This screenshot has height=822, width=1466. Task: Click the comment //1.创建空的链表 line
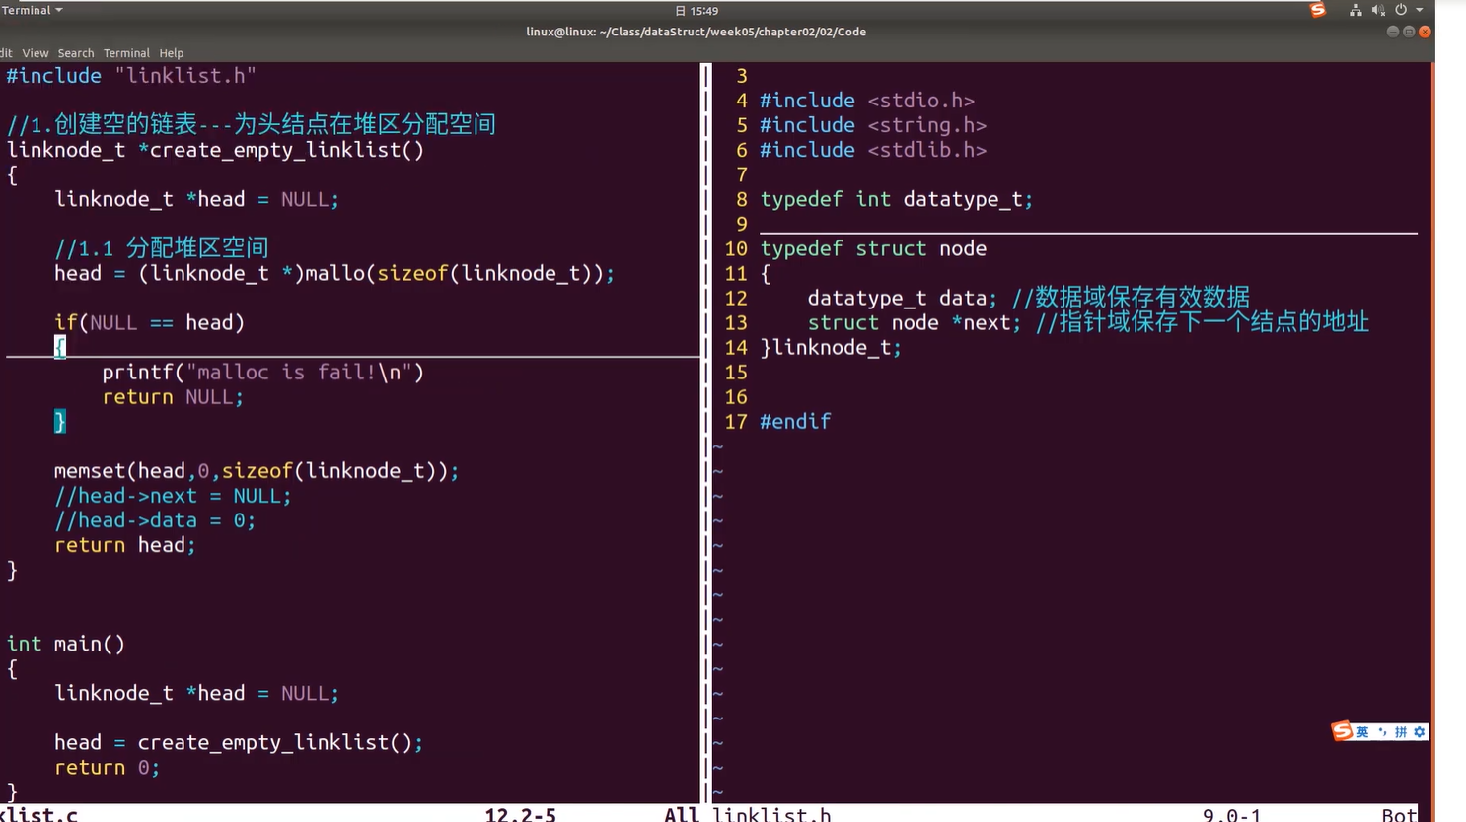pos(251,124)
